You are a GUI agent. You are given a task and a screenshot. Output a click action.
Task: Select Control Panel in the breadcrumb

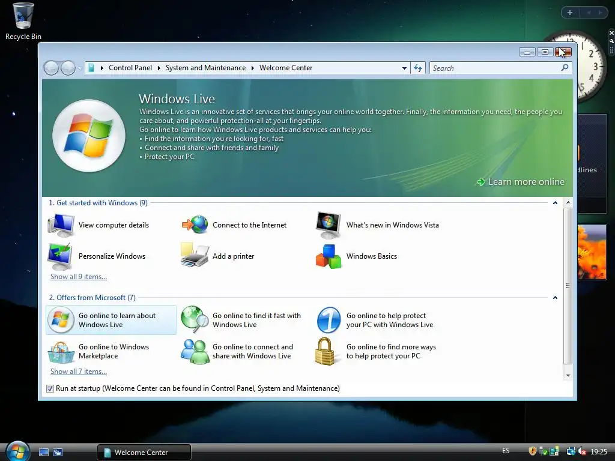pyautogui.click(x=130, y=68)
